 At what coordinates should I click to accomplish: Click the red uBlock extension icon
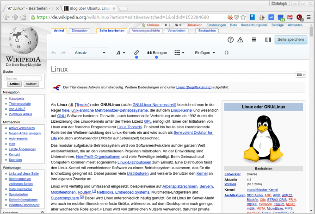(x=300, y=18)
